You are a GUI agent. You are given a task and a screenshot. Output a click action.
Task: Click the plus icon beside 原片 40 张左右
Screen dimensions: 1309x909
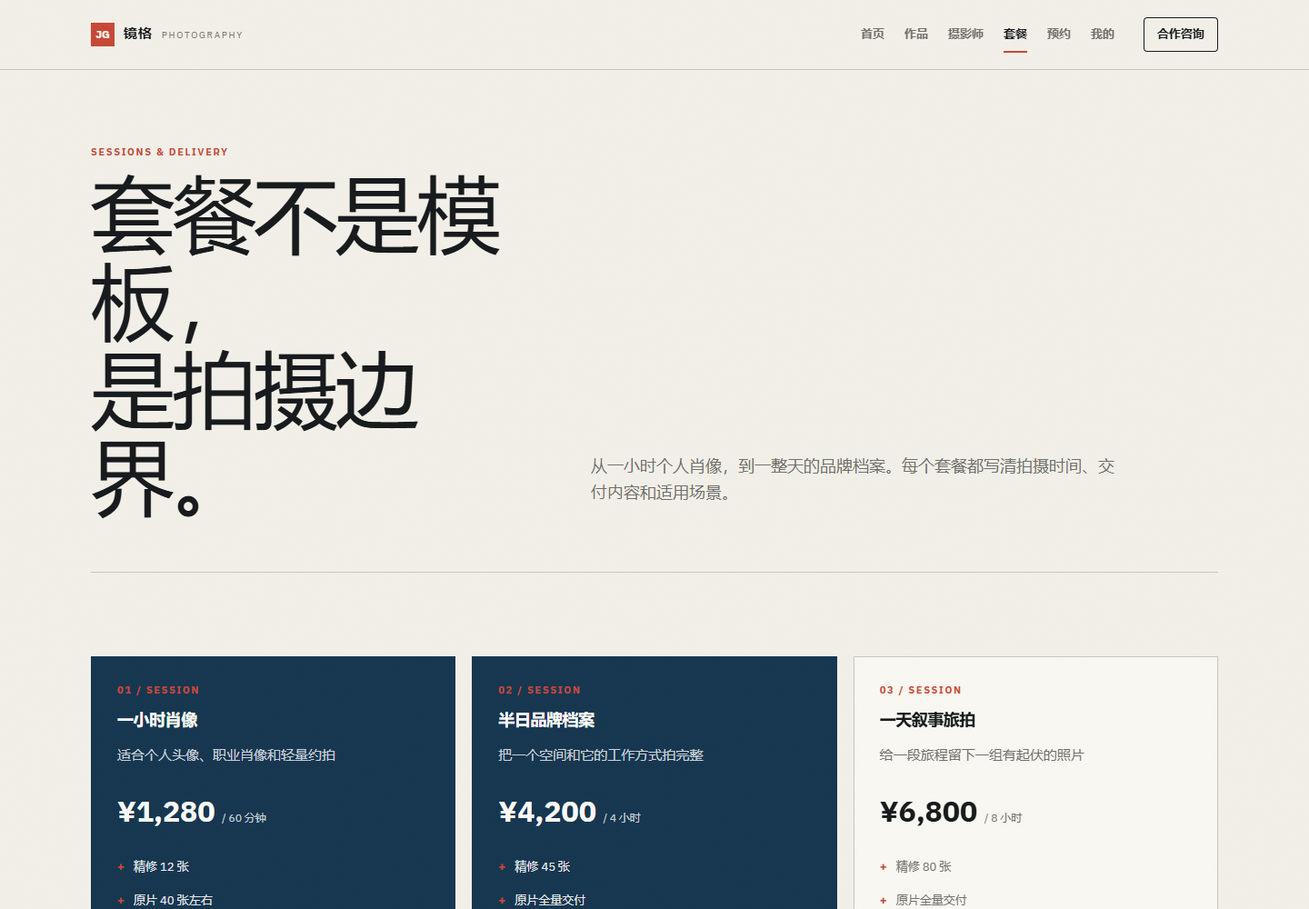tap(121, 901)
